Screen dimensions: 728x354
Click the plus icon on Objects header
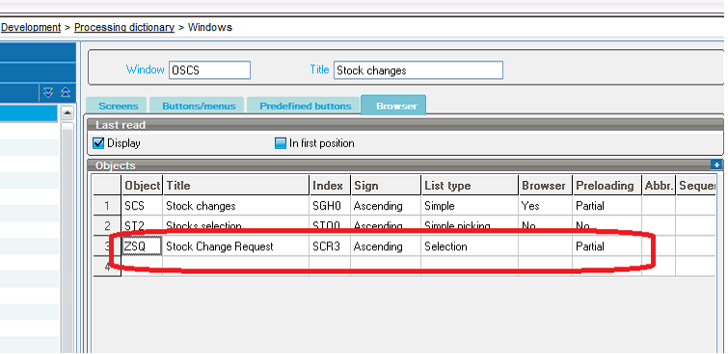click(715, 164)
